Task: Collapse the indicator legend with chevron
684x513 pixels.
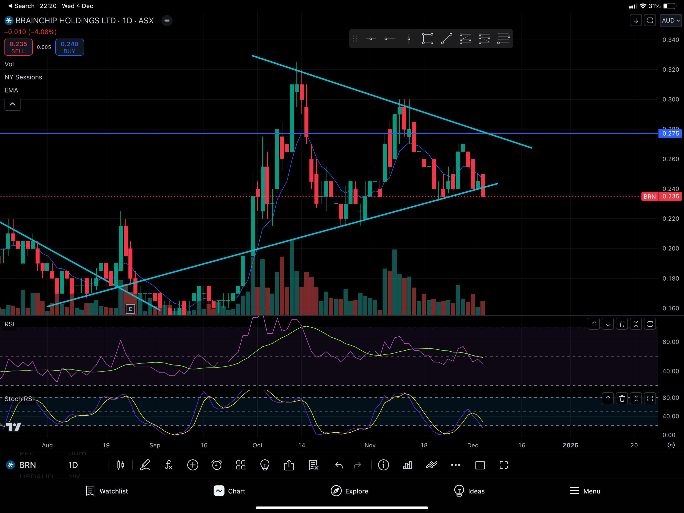Action: point(12,104)
